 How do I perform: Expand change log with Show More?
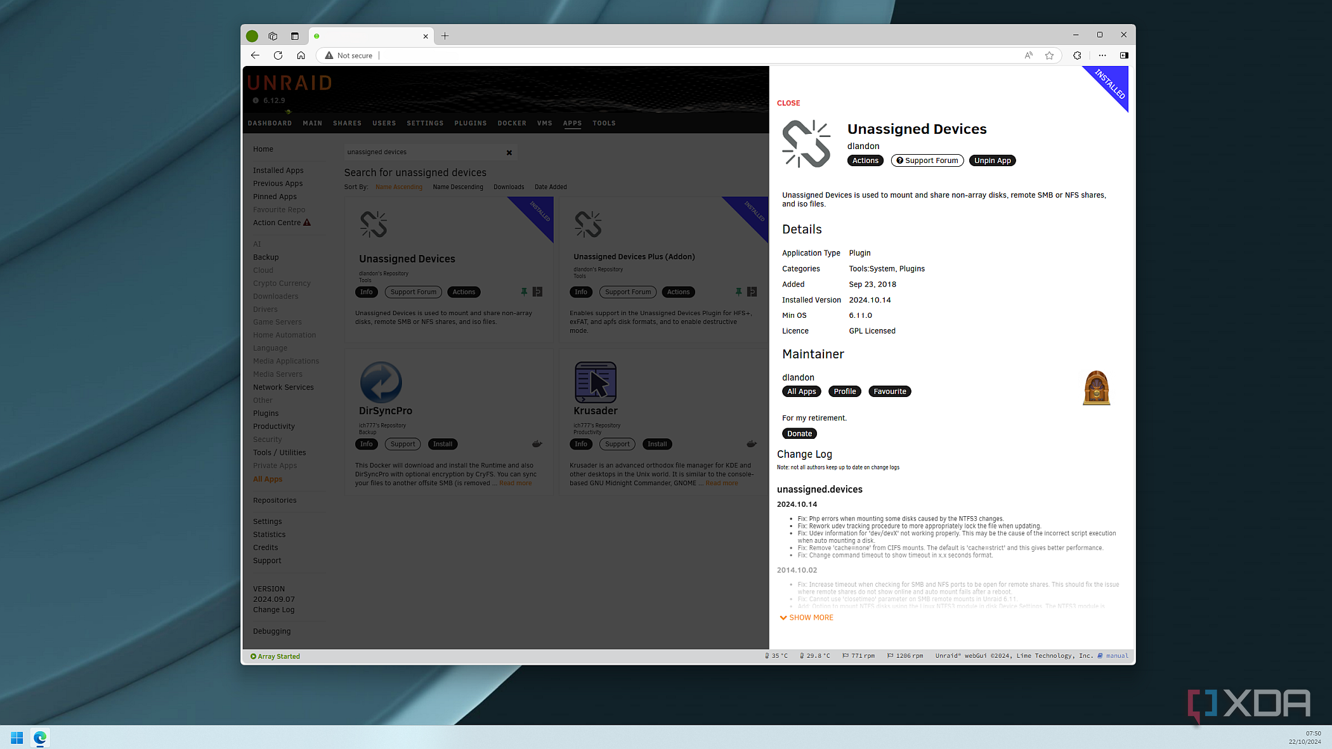click(x=806, y=618)
